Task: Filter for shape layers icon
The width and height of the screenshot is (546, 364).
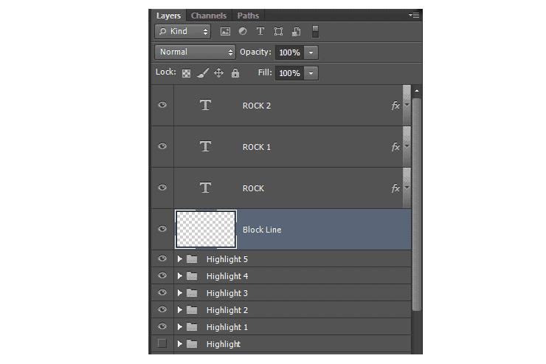Action: click(278, 32)
